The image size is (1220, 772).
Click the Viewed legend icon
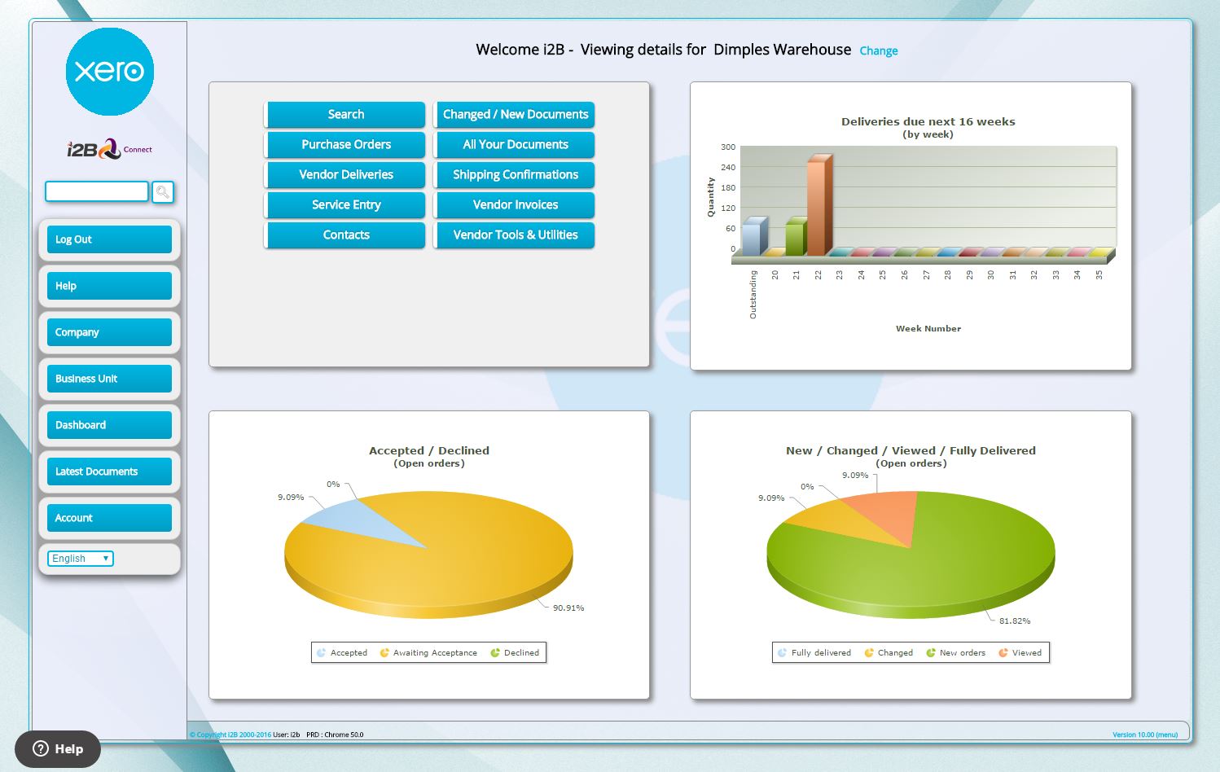(1003, 653)
